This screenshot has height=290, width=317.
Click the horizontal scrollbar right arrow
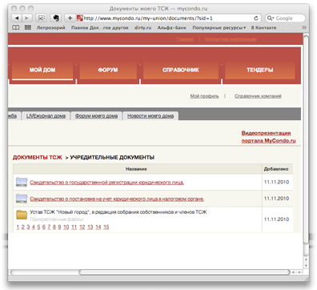pos(300,272)
